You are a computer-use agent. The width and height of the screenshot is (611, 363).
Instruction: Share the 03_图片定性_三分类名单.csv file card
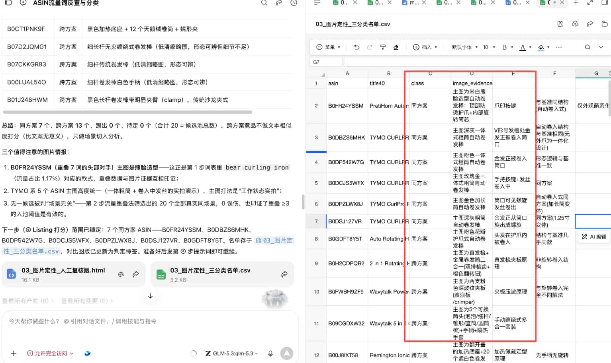pos(284,274)
